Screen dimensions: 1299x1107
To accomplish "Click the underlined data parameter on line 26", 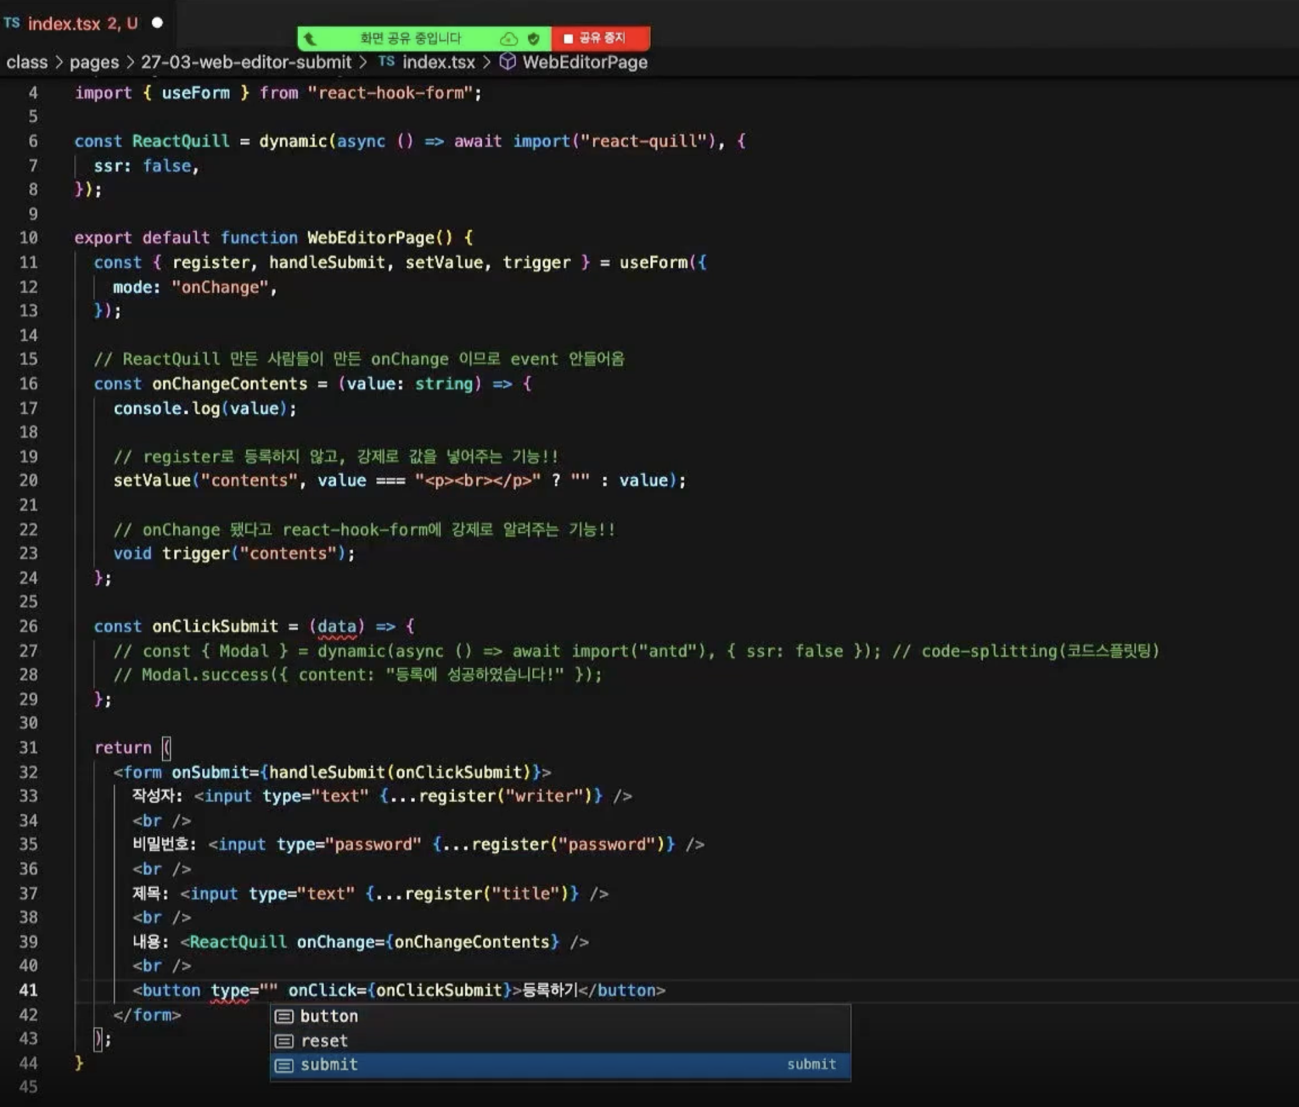I will point(337,627).
